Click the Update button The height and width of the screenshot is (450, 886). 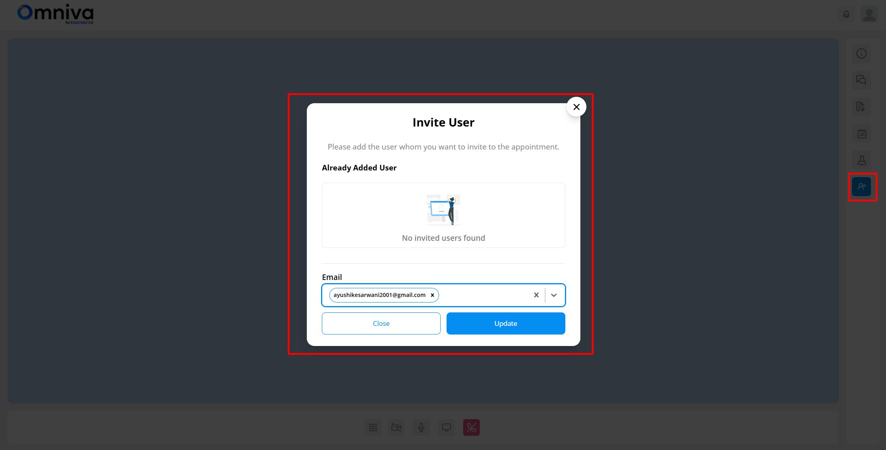(506, 323)
